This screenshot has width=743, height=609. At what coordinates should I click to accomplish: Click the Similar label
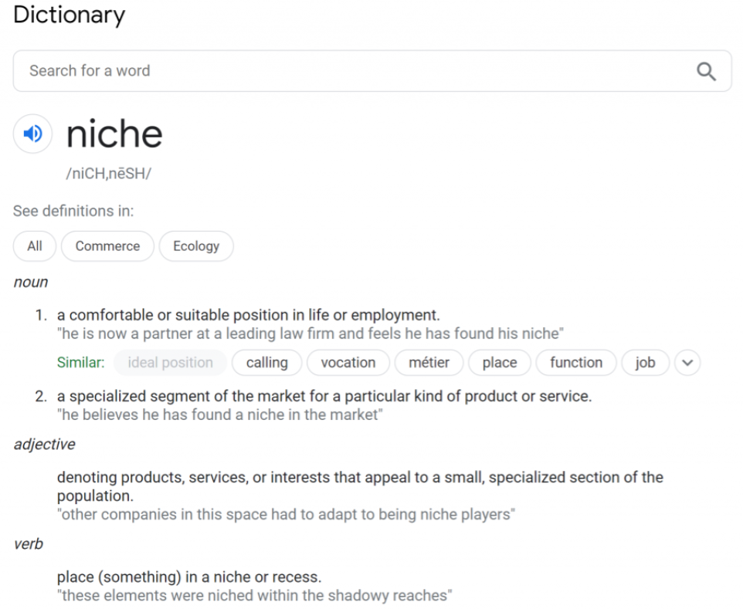click(80, 363)
